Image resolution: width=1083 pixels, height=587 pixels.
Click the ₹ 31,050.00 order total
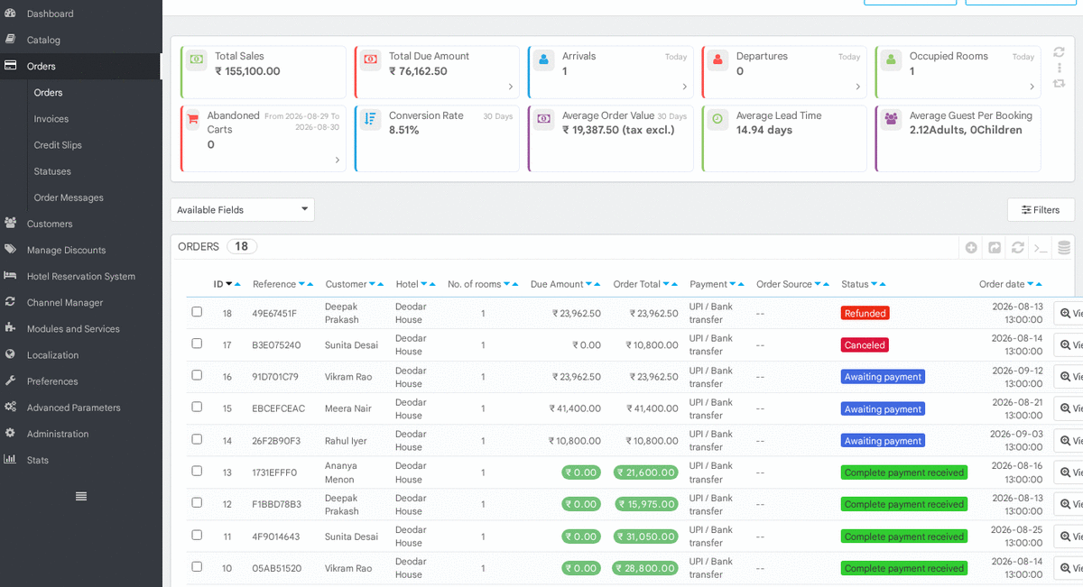coord(646,537)
